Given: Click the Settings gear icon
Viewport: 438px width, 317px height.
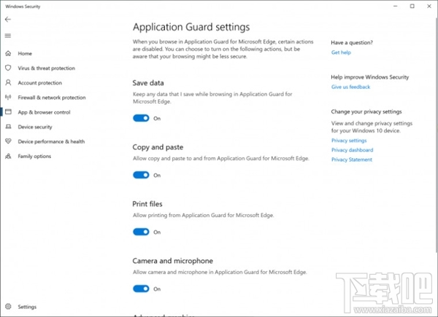Looking at the screenshot, I should 8,308.
